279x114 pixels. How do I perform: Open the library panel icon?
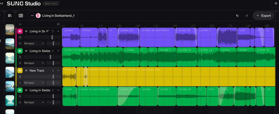pyautogui.click(x=10, y=16)
